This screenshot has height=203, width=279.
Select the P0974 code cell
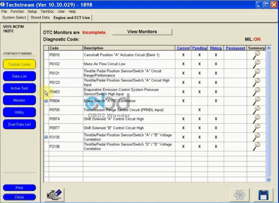coord(66,119)
